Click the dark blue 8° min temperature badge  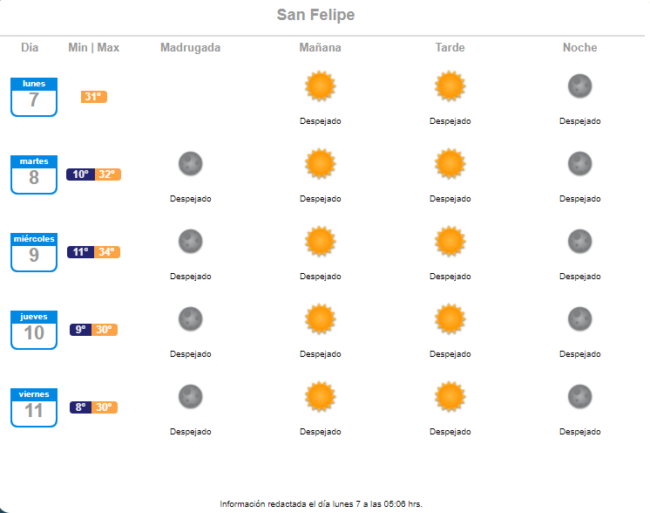[80, 407]
